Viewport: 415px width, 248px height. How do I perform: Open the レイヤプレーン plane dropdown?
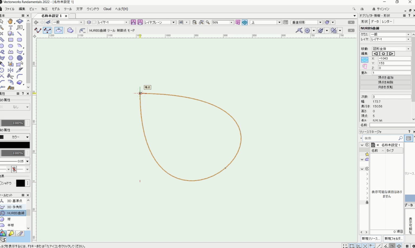point(174,22)
